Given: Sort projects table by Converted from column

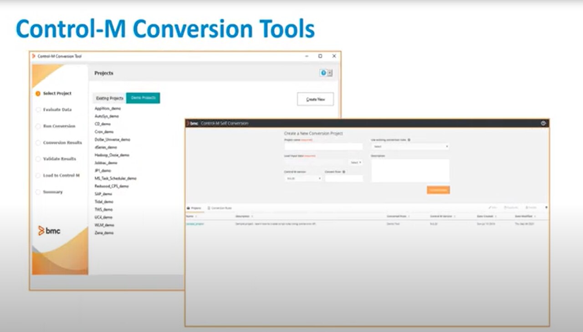Looking at the screenshot, I should [x=397, y=216].
